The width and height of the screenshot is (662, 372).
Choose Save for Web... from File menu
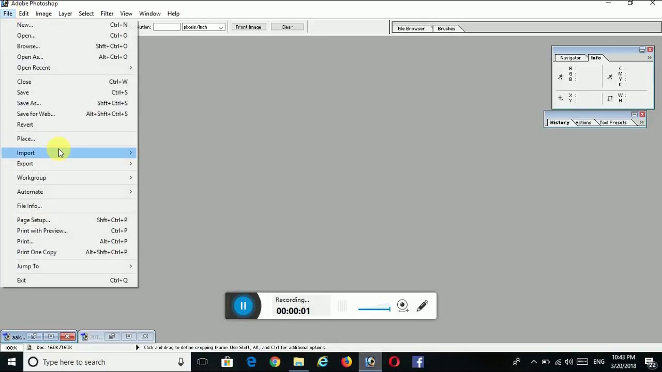(x=69, y=114)
